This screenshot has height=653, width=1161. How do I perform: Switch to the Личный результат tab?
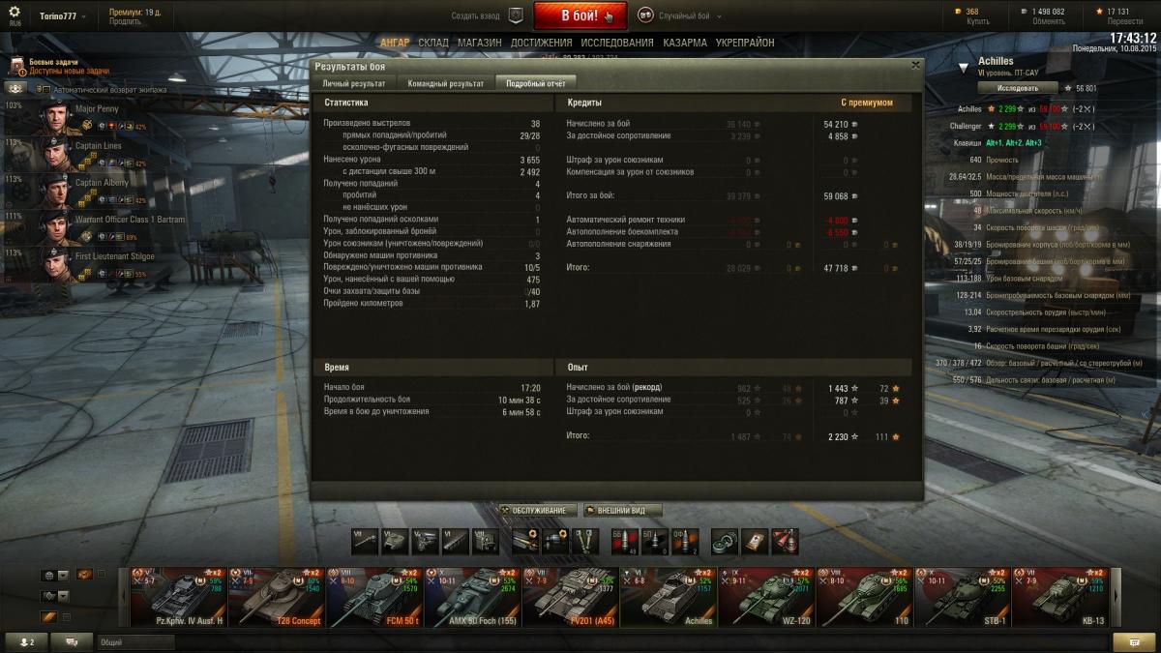tap(354, 83)
